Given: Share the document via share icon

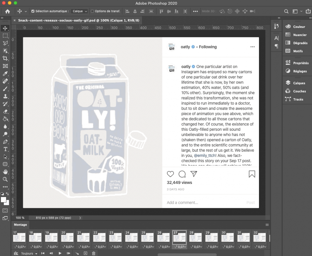Looking at the screenshot, I should coord(308,11).
